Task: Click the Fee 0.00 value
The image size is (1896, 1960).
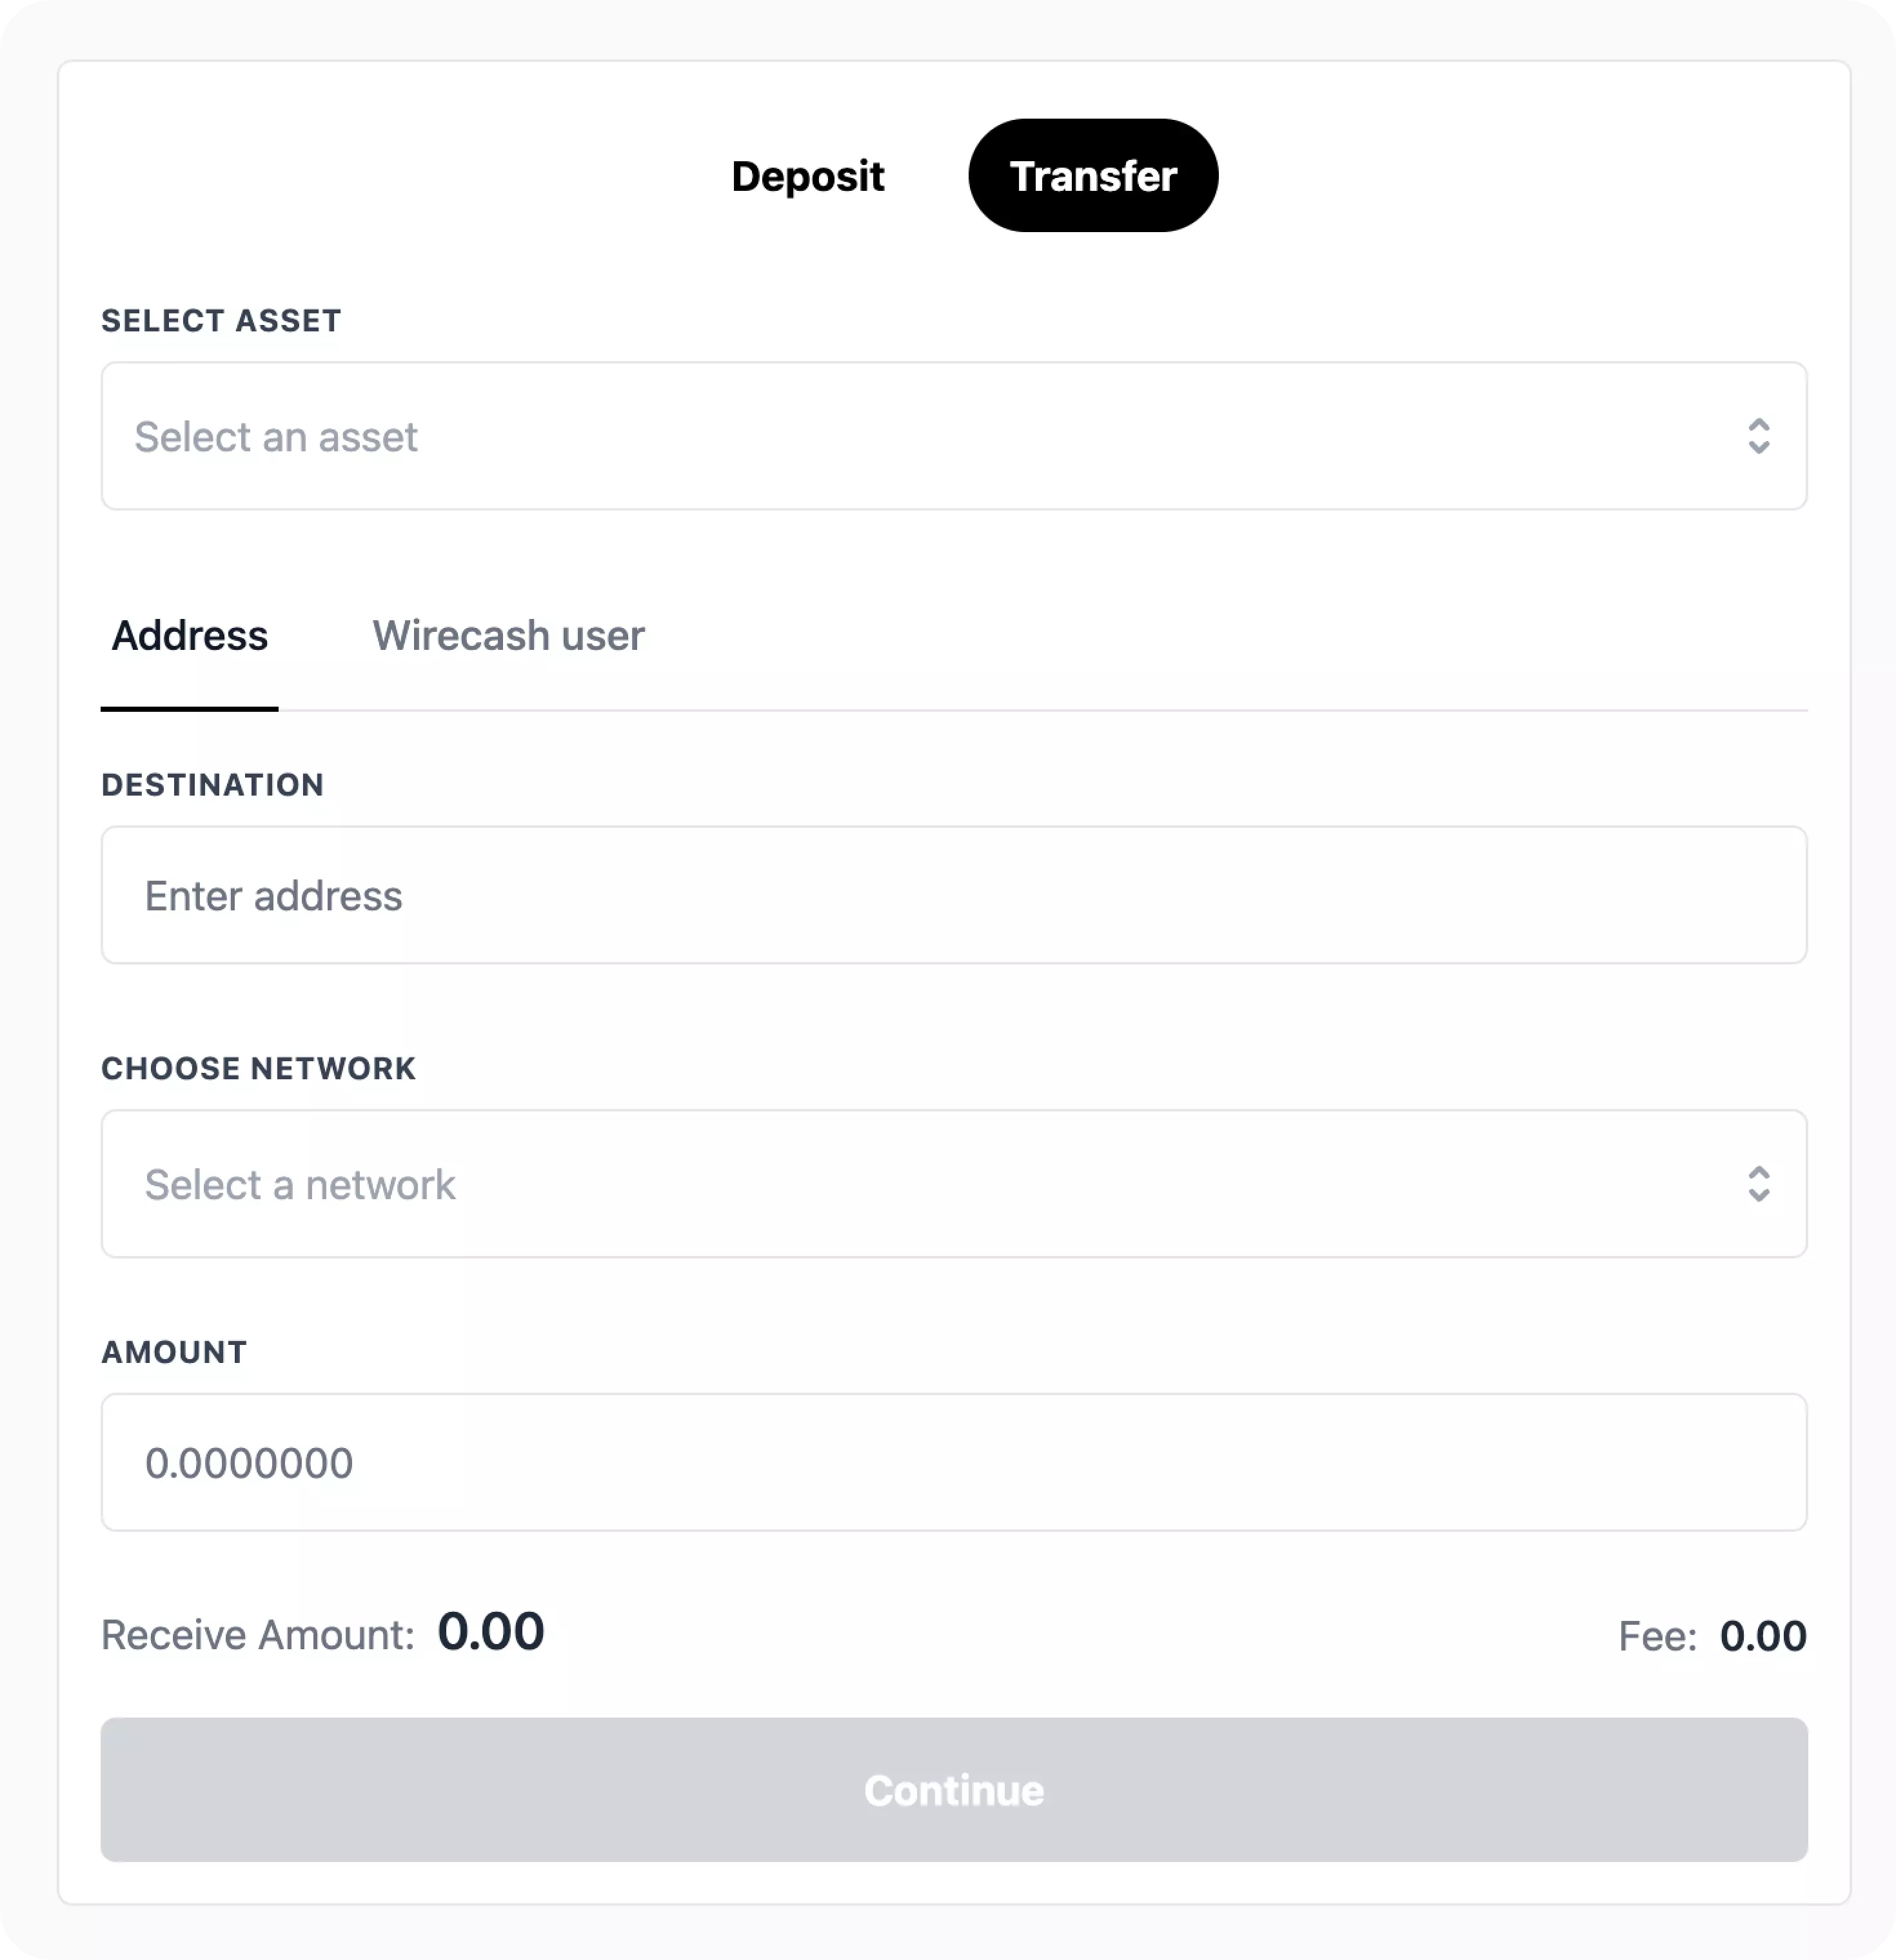Action: tap(1762, 1636)
